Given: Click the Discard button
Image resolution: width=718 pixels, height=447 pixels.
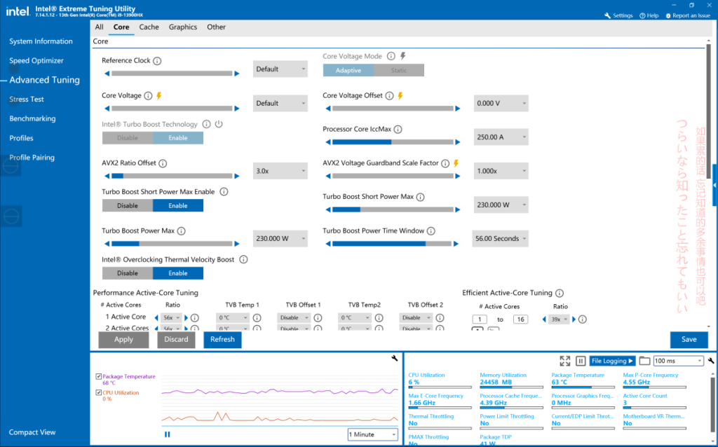Looking at the screenshot, I should 176,340.
